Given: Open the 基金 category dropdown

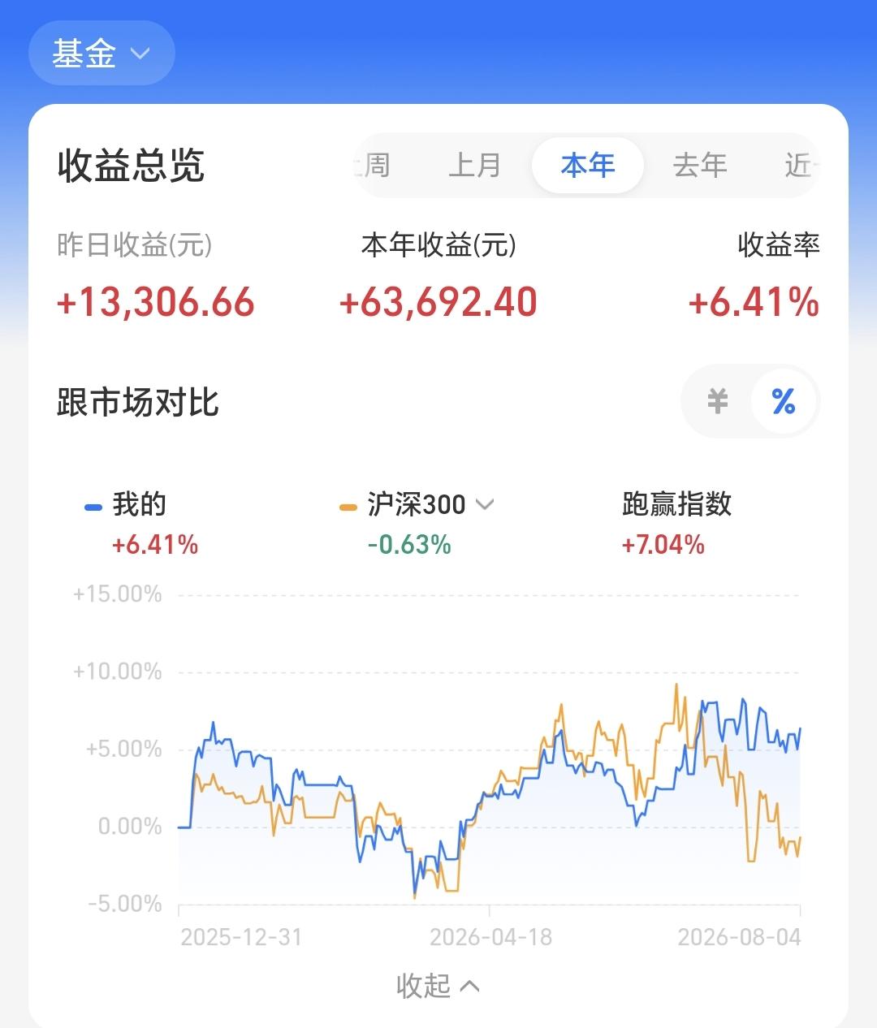Looking at the screenshot, I should point(102,54).
